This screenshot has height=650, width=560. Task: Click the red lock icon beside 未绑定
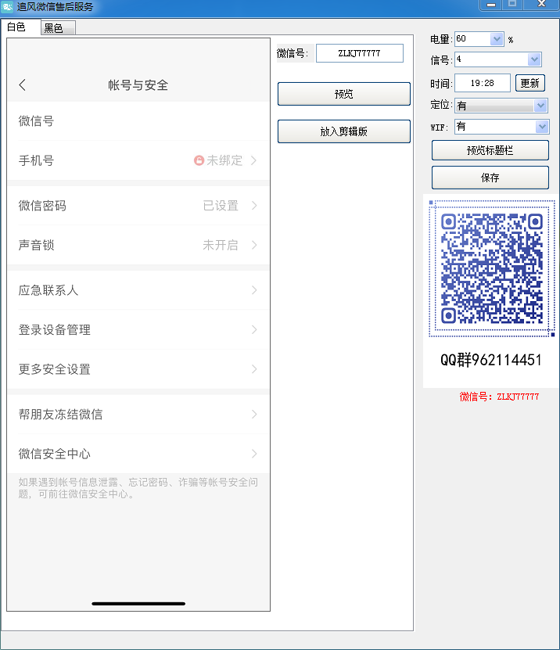[199, 160]
